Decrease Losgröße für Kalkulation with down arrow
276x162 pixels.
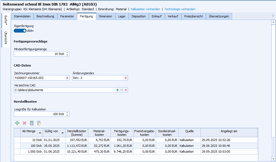tap(68, 115)
